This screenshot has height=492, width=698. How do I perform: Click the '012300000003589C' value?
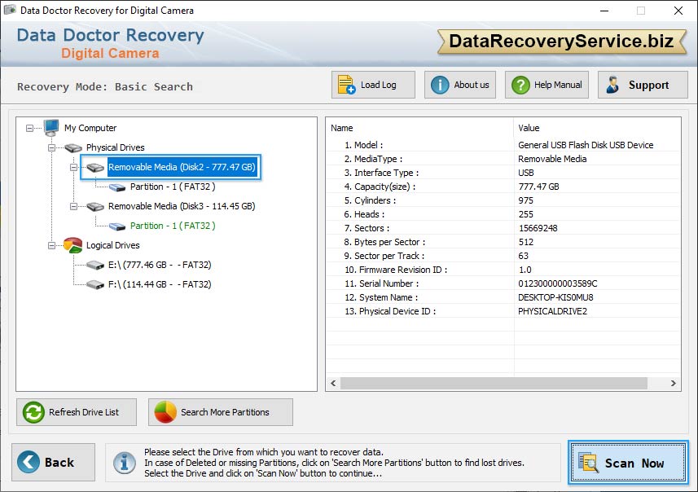[x=557, y=283]
